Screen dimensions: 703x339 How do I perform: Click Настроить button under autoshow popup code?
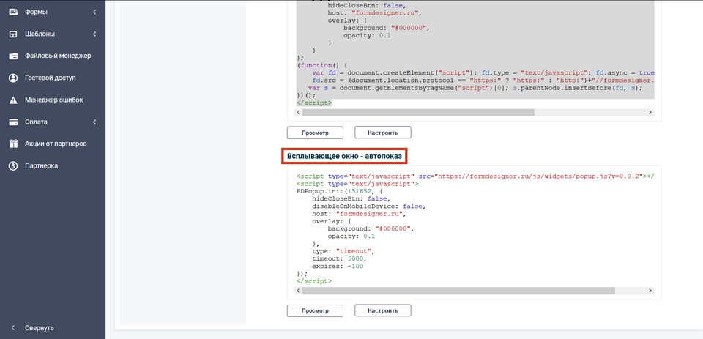(383, 310)
